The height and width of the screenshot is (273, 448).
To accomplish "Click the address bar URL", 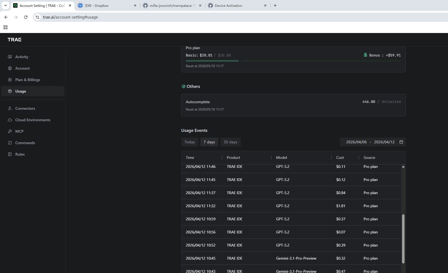I will pos(70,17).
